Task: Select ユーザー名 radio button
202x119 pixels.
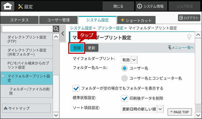Action: 125,68
